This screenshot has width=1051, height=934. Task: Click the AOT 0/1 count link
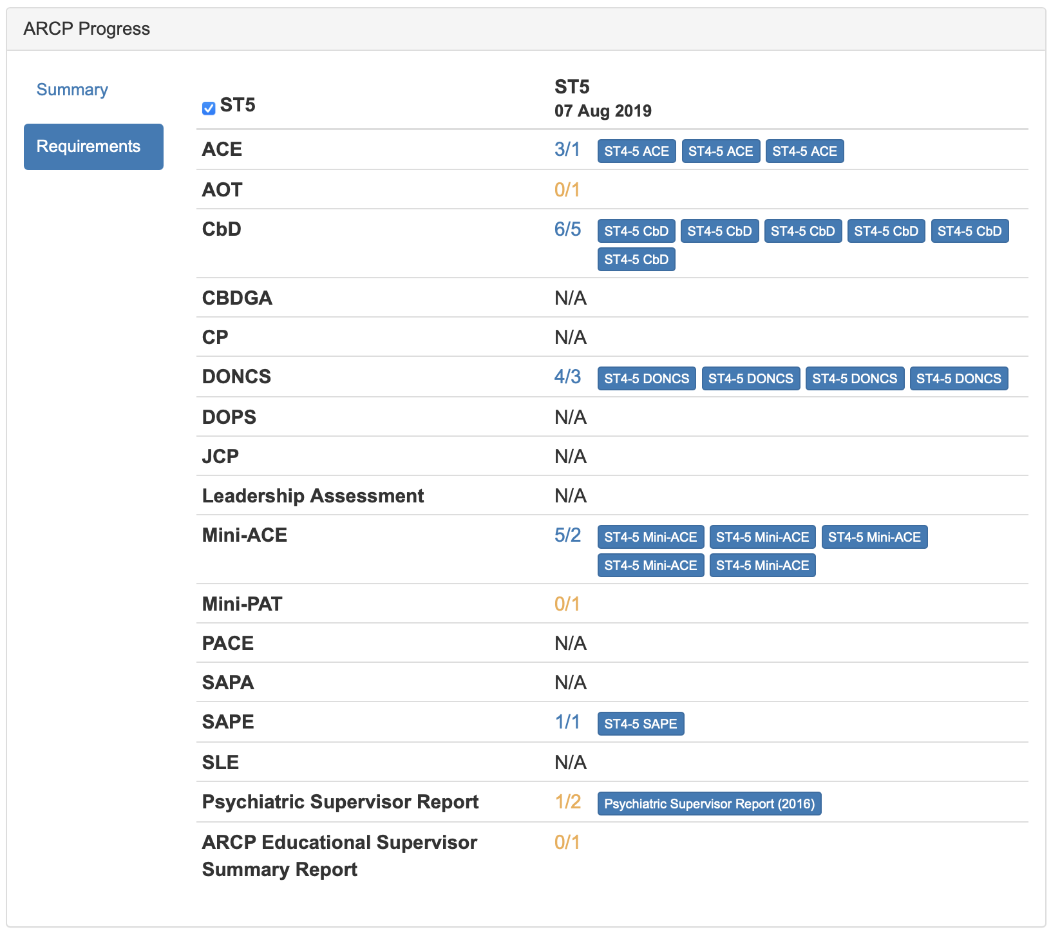[x=567, y=190]
